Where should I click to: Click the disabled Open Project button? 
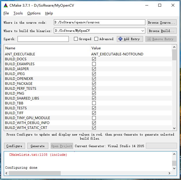point(62,146)
